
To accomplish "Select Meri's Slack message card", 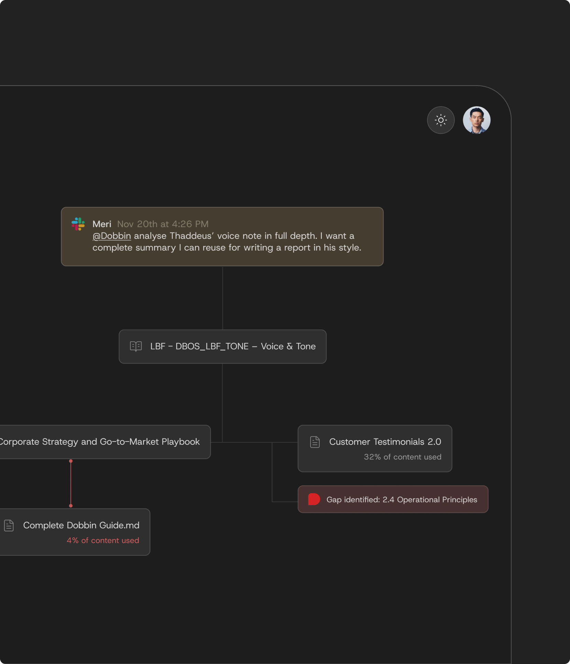I will tap(222, 236).
